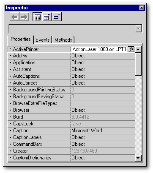
Task: Click the scrollbar down arrow button
Action: 138,158
